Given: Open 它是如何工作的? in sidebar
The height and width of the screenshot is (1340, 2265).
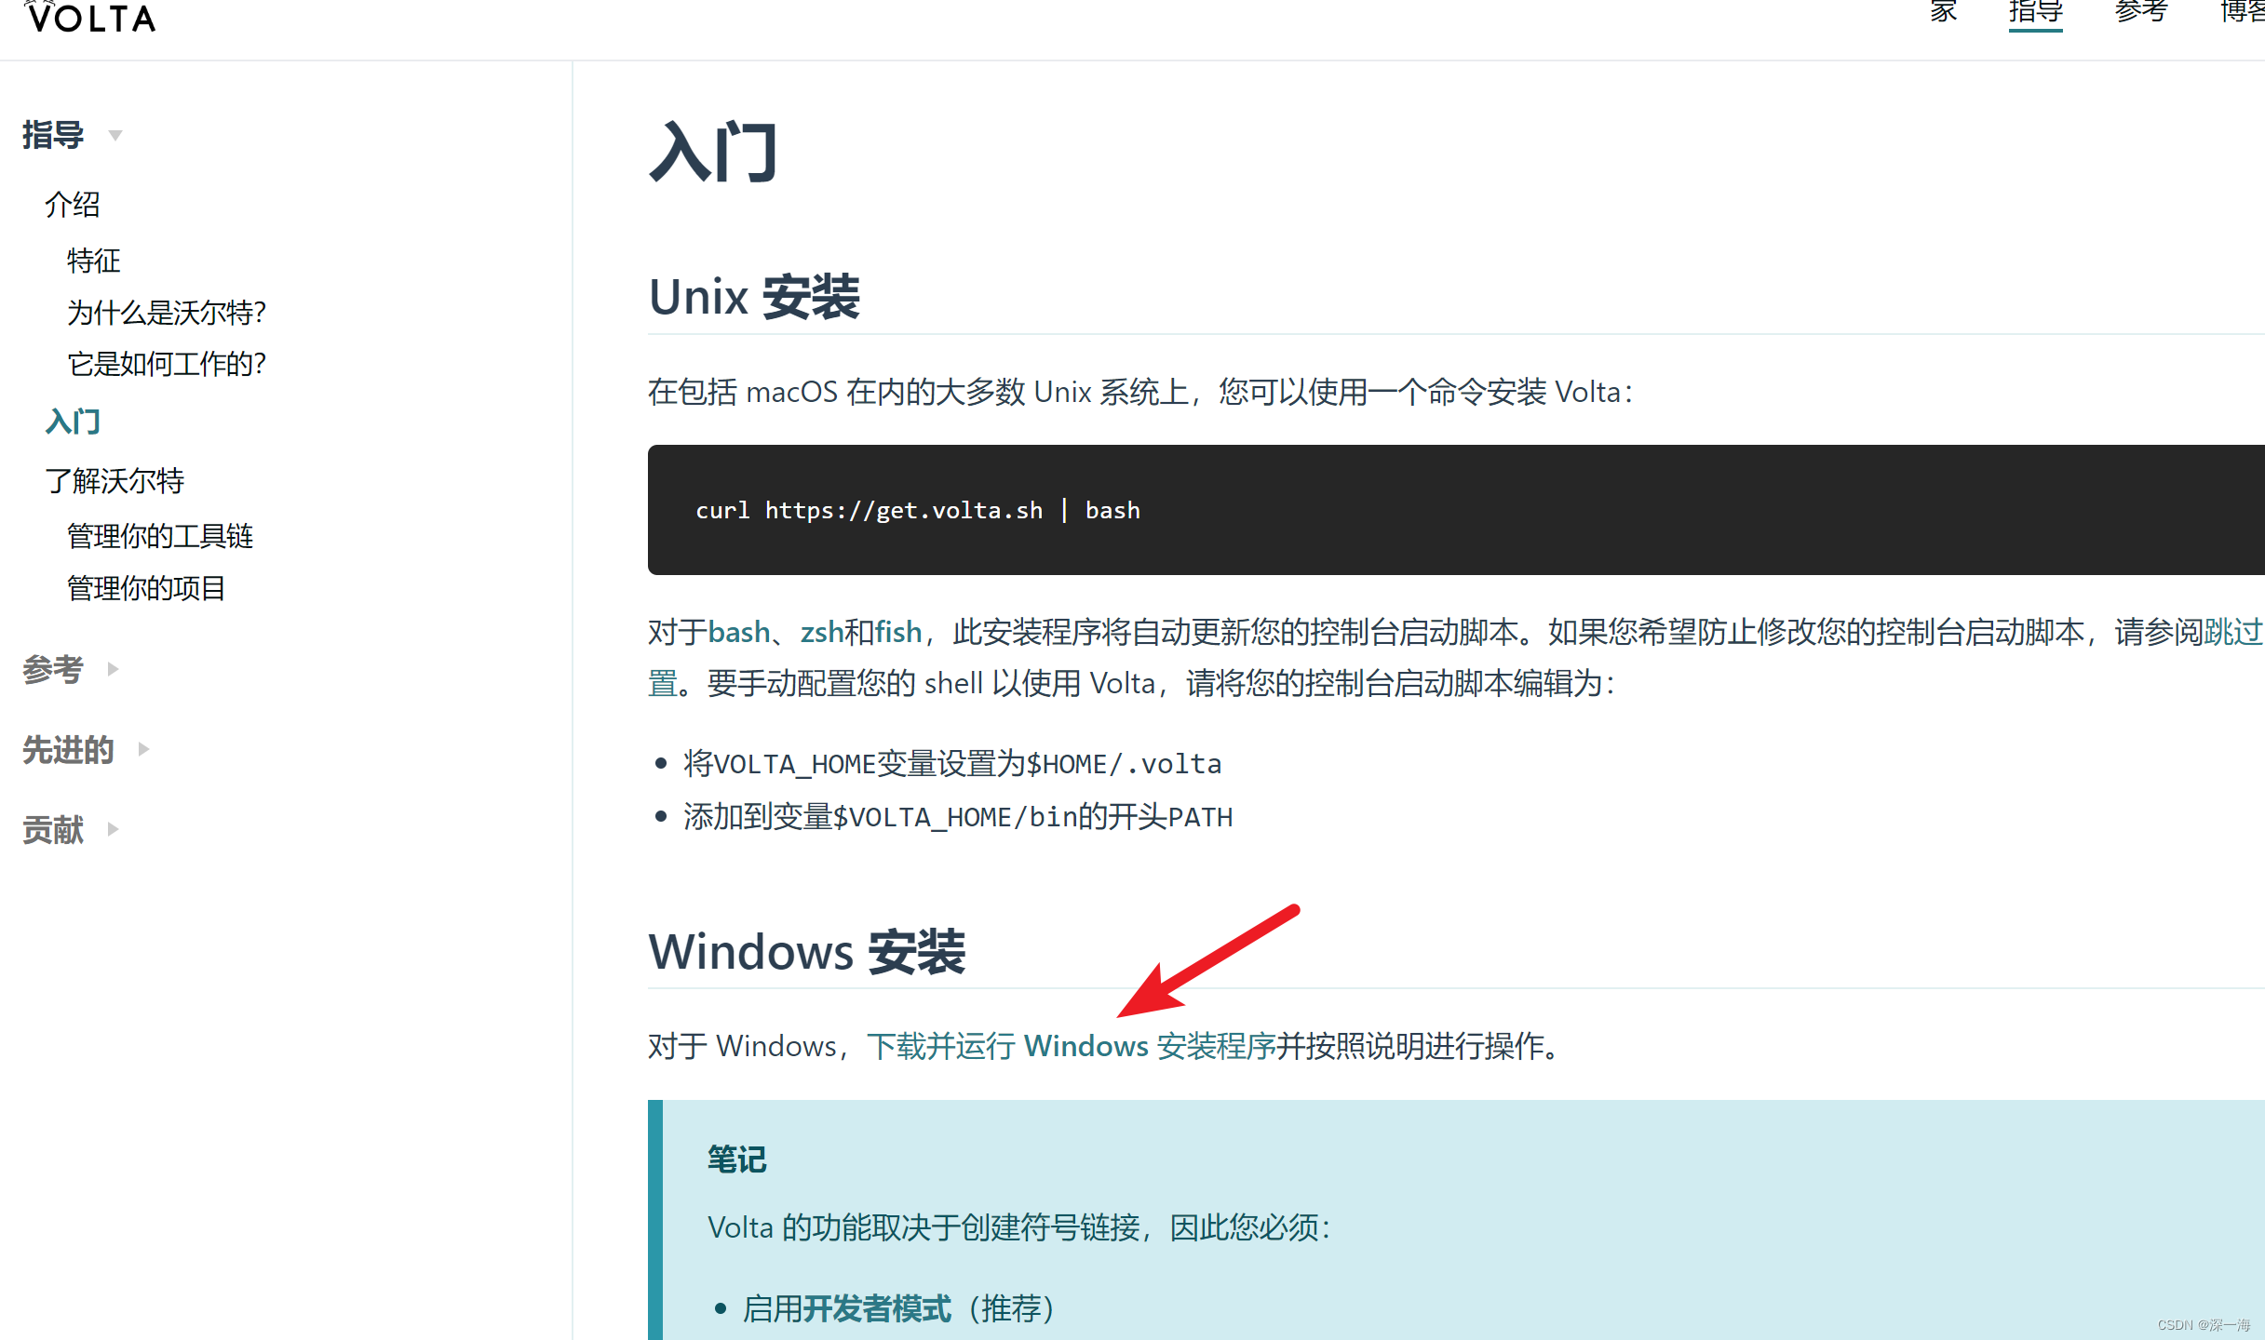Looking at the screenshot, I should pyautogui.click(x=167, y=364).
